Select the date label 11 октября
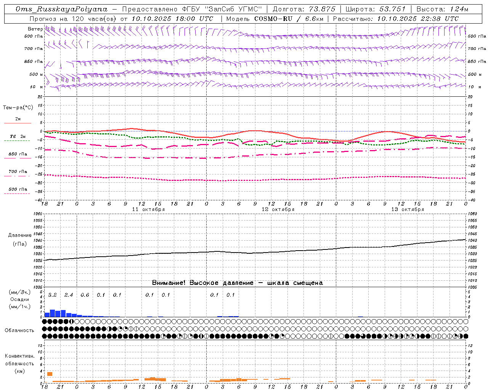The image size is (488, 390). pos(148,209)
